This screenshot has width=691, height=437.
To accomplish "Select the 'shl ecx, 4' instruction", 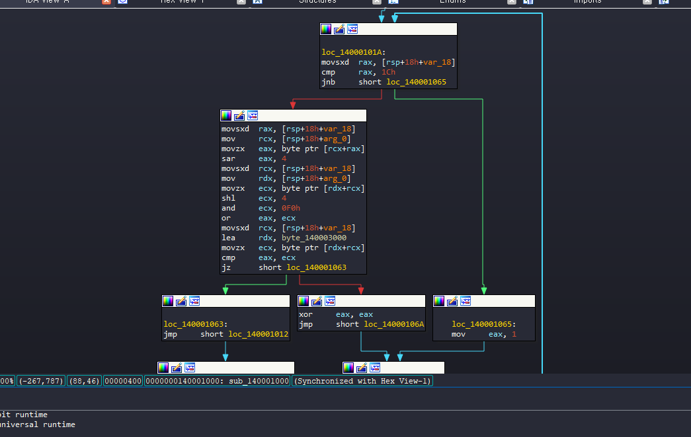I will [254, 198].
